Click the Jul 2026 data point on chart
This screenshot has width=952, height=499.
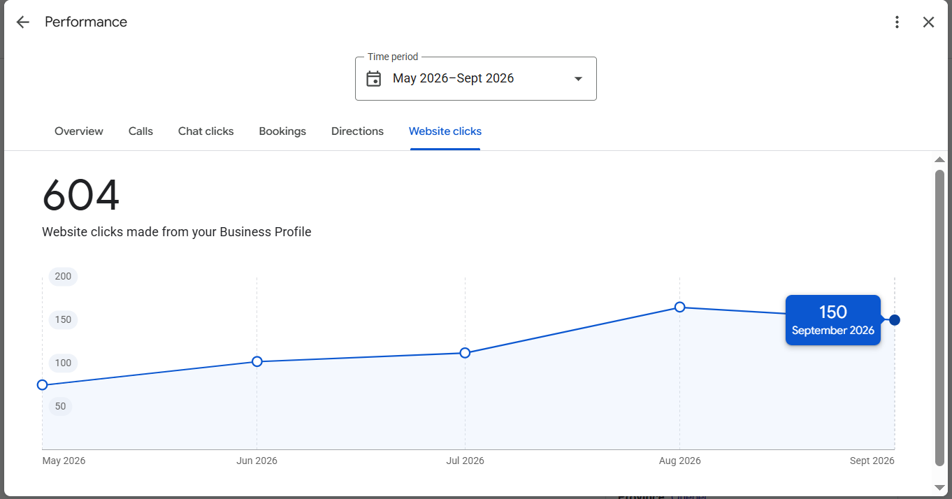click(466, 353)
